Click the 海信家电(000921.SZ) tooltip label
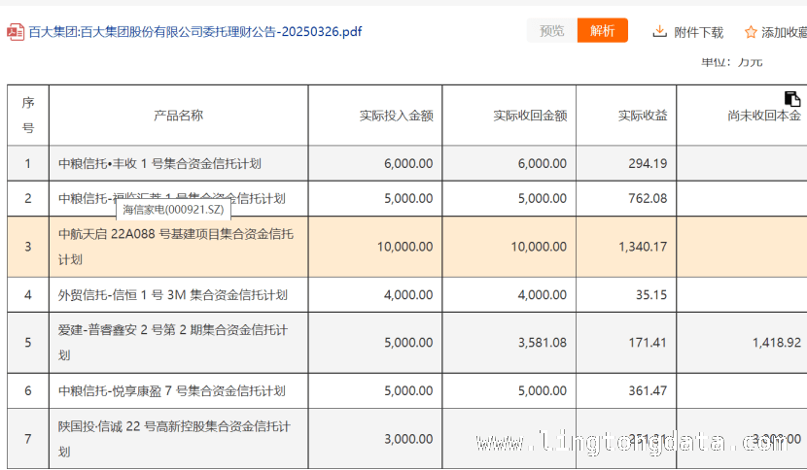 (173, 210)
